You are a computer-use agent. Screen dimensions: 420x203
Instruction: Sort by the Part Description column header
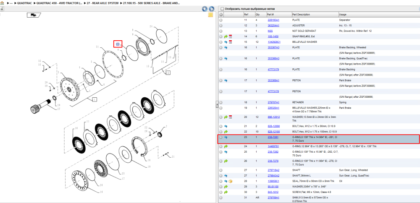(315, 14)
